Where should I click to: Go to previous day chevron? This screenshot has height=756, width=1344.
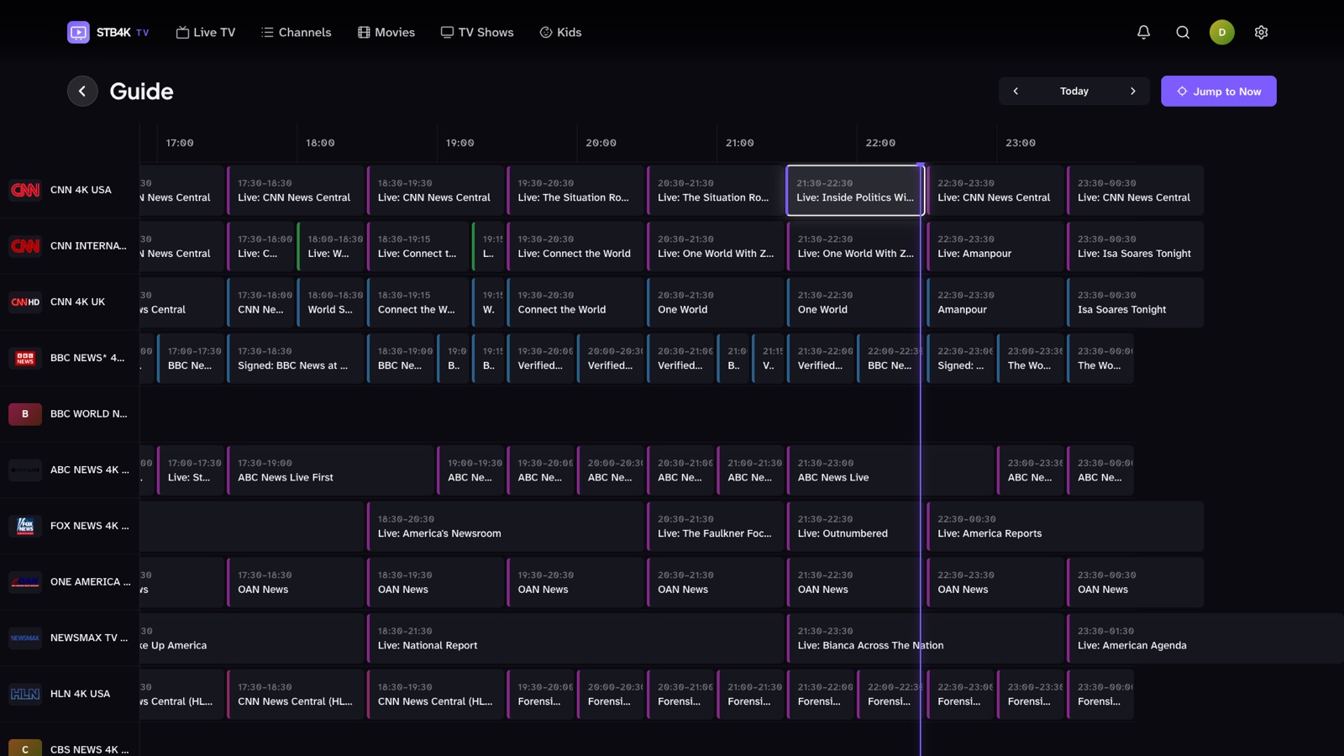click(1016, 92)
